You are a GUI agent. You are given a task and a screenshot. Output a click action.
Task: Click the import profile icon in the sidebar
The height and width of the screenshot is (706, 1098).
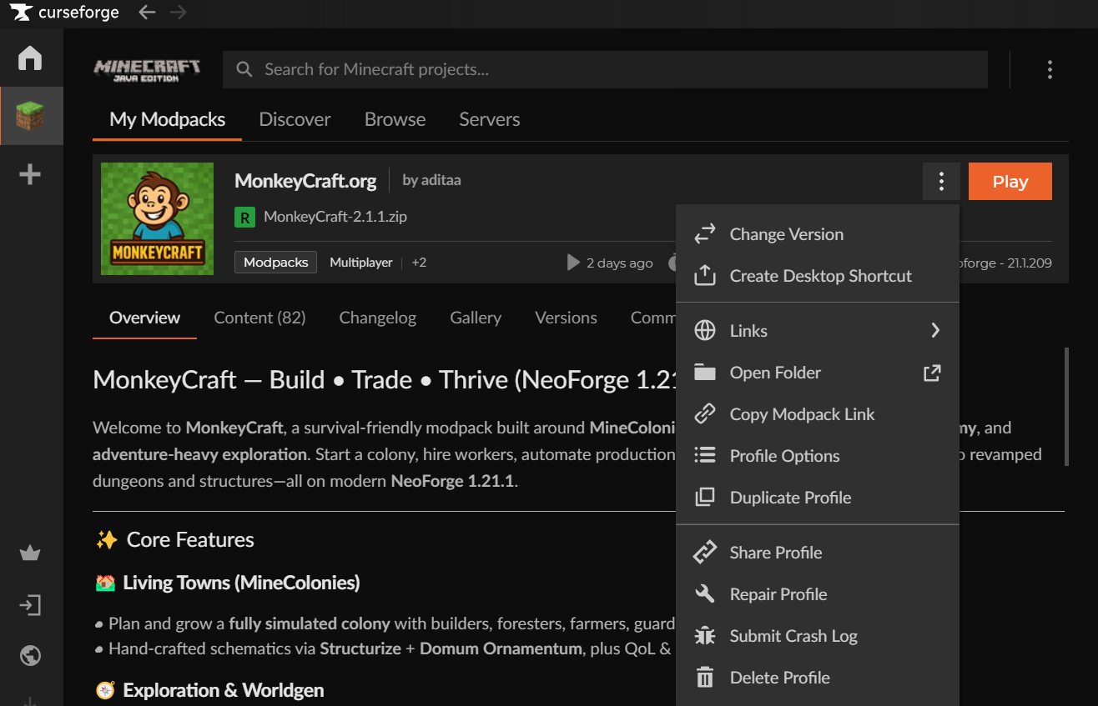[x=30, y=604]
